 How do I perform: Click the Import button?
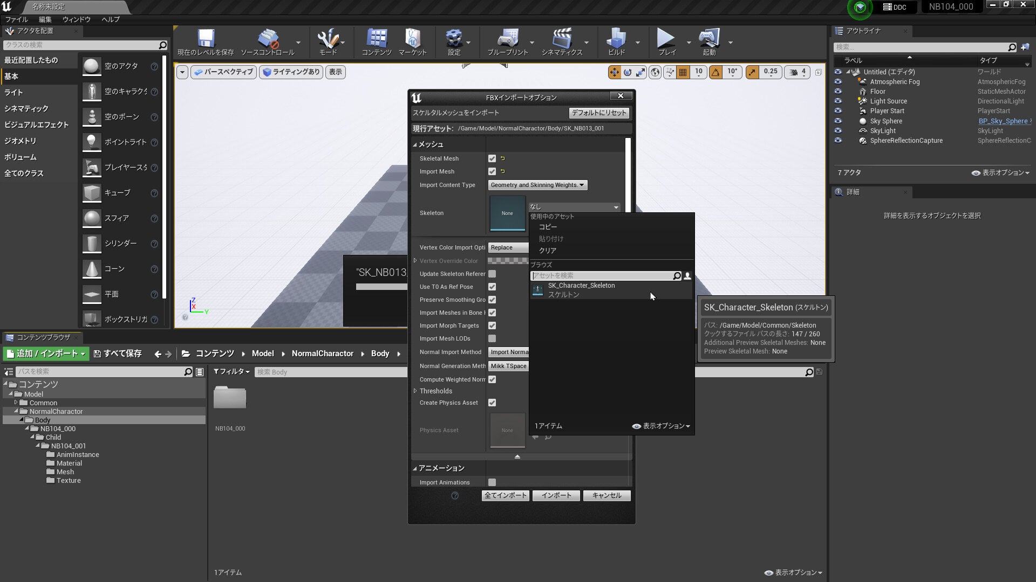point(556,495)
